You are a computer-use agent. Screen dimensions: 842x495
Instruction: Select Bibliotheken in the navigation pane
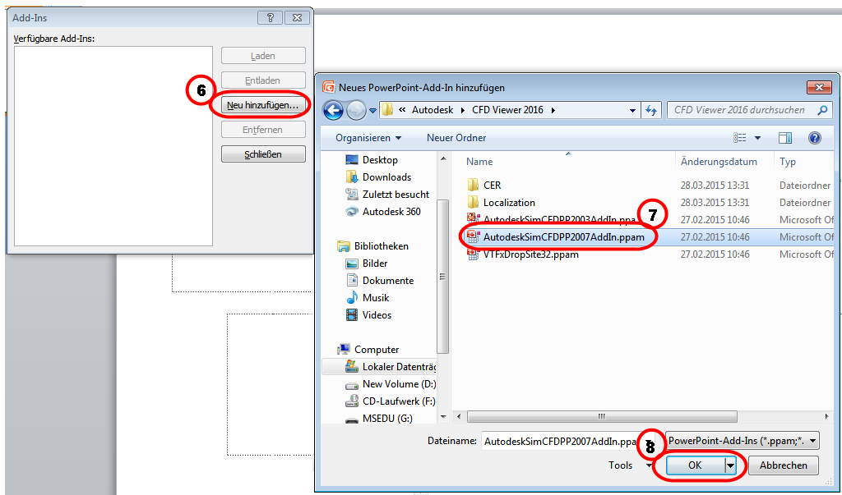381,246
